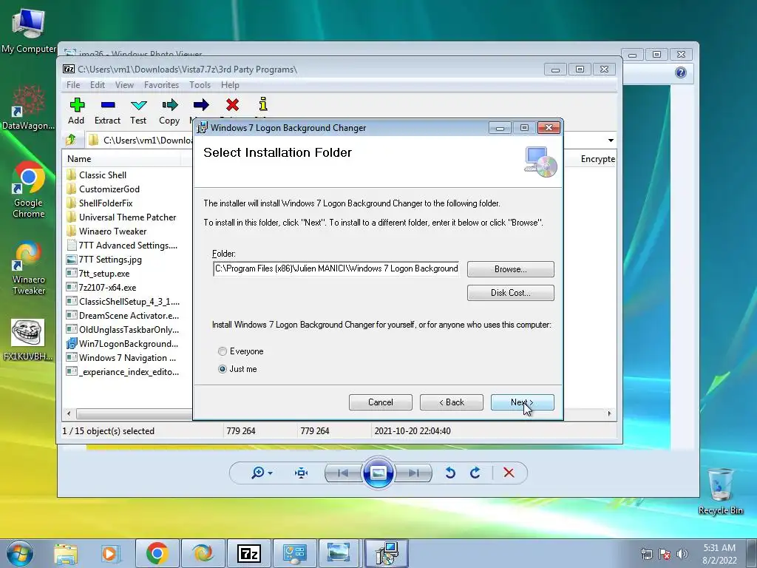The height and width of the screenshot is (568, 757).
Task: Select the ClassicShellSetup_4_3_1 file
Action: tap(129, 302)
